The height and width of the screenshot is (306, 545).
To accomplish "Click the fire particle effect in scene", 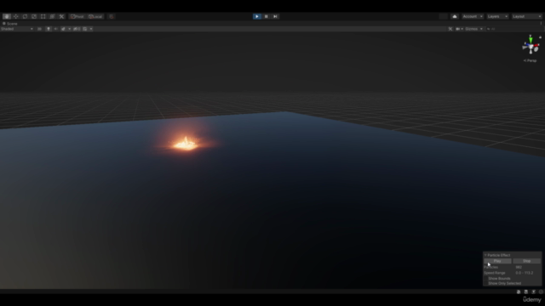I will point(186,143).
